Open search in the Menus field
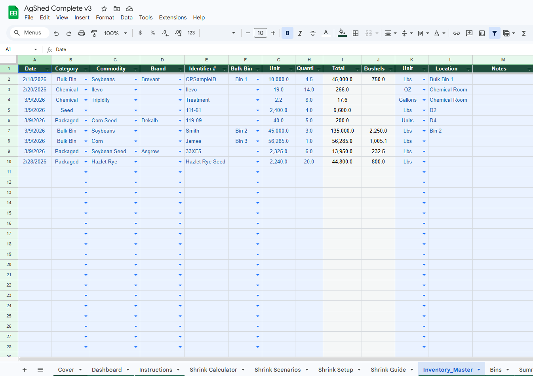 [x=29, y=33]
